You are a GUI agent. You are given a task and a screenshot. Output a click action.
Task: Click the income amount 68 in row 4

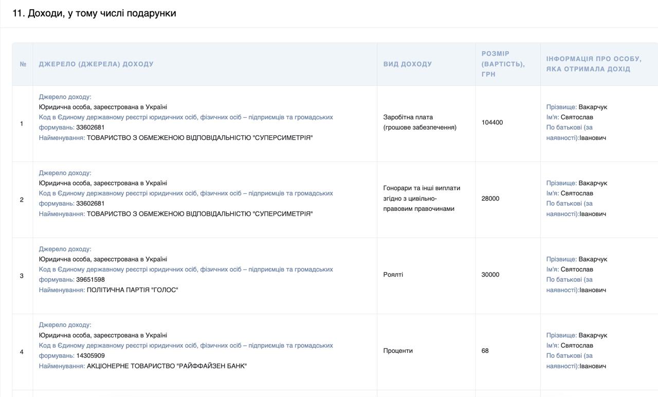coord(485,350)
